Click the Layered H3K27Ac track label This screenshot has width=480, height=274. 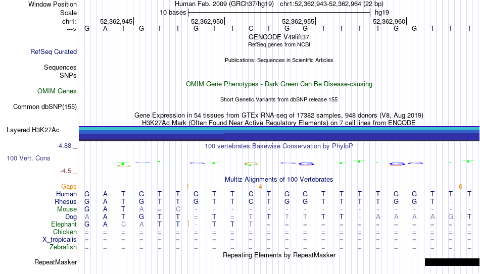point(33,130)
